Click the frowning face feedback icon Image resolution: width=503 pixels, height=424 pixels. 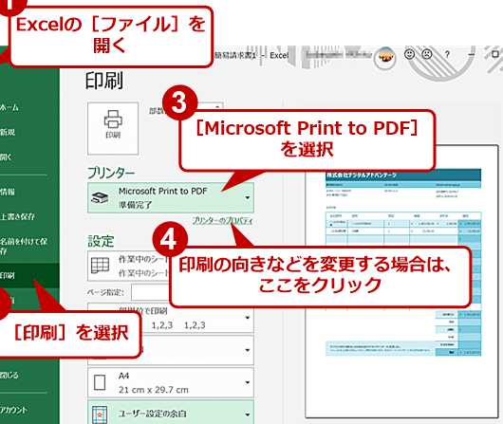tap(427, 54)
